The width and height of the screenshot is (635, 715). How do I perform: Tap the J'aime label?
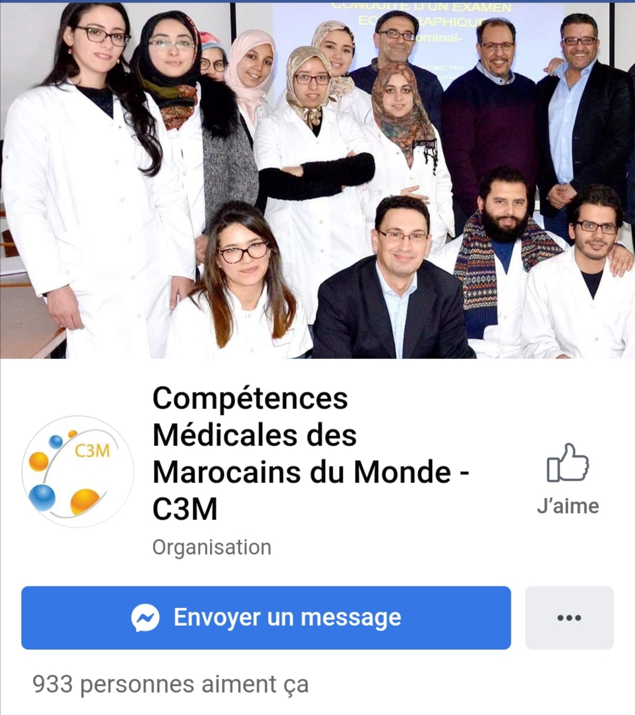567,506
